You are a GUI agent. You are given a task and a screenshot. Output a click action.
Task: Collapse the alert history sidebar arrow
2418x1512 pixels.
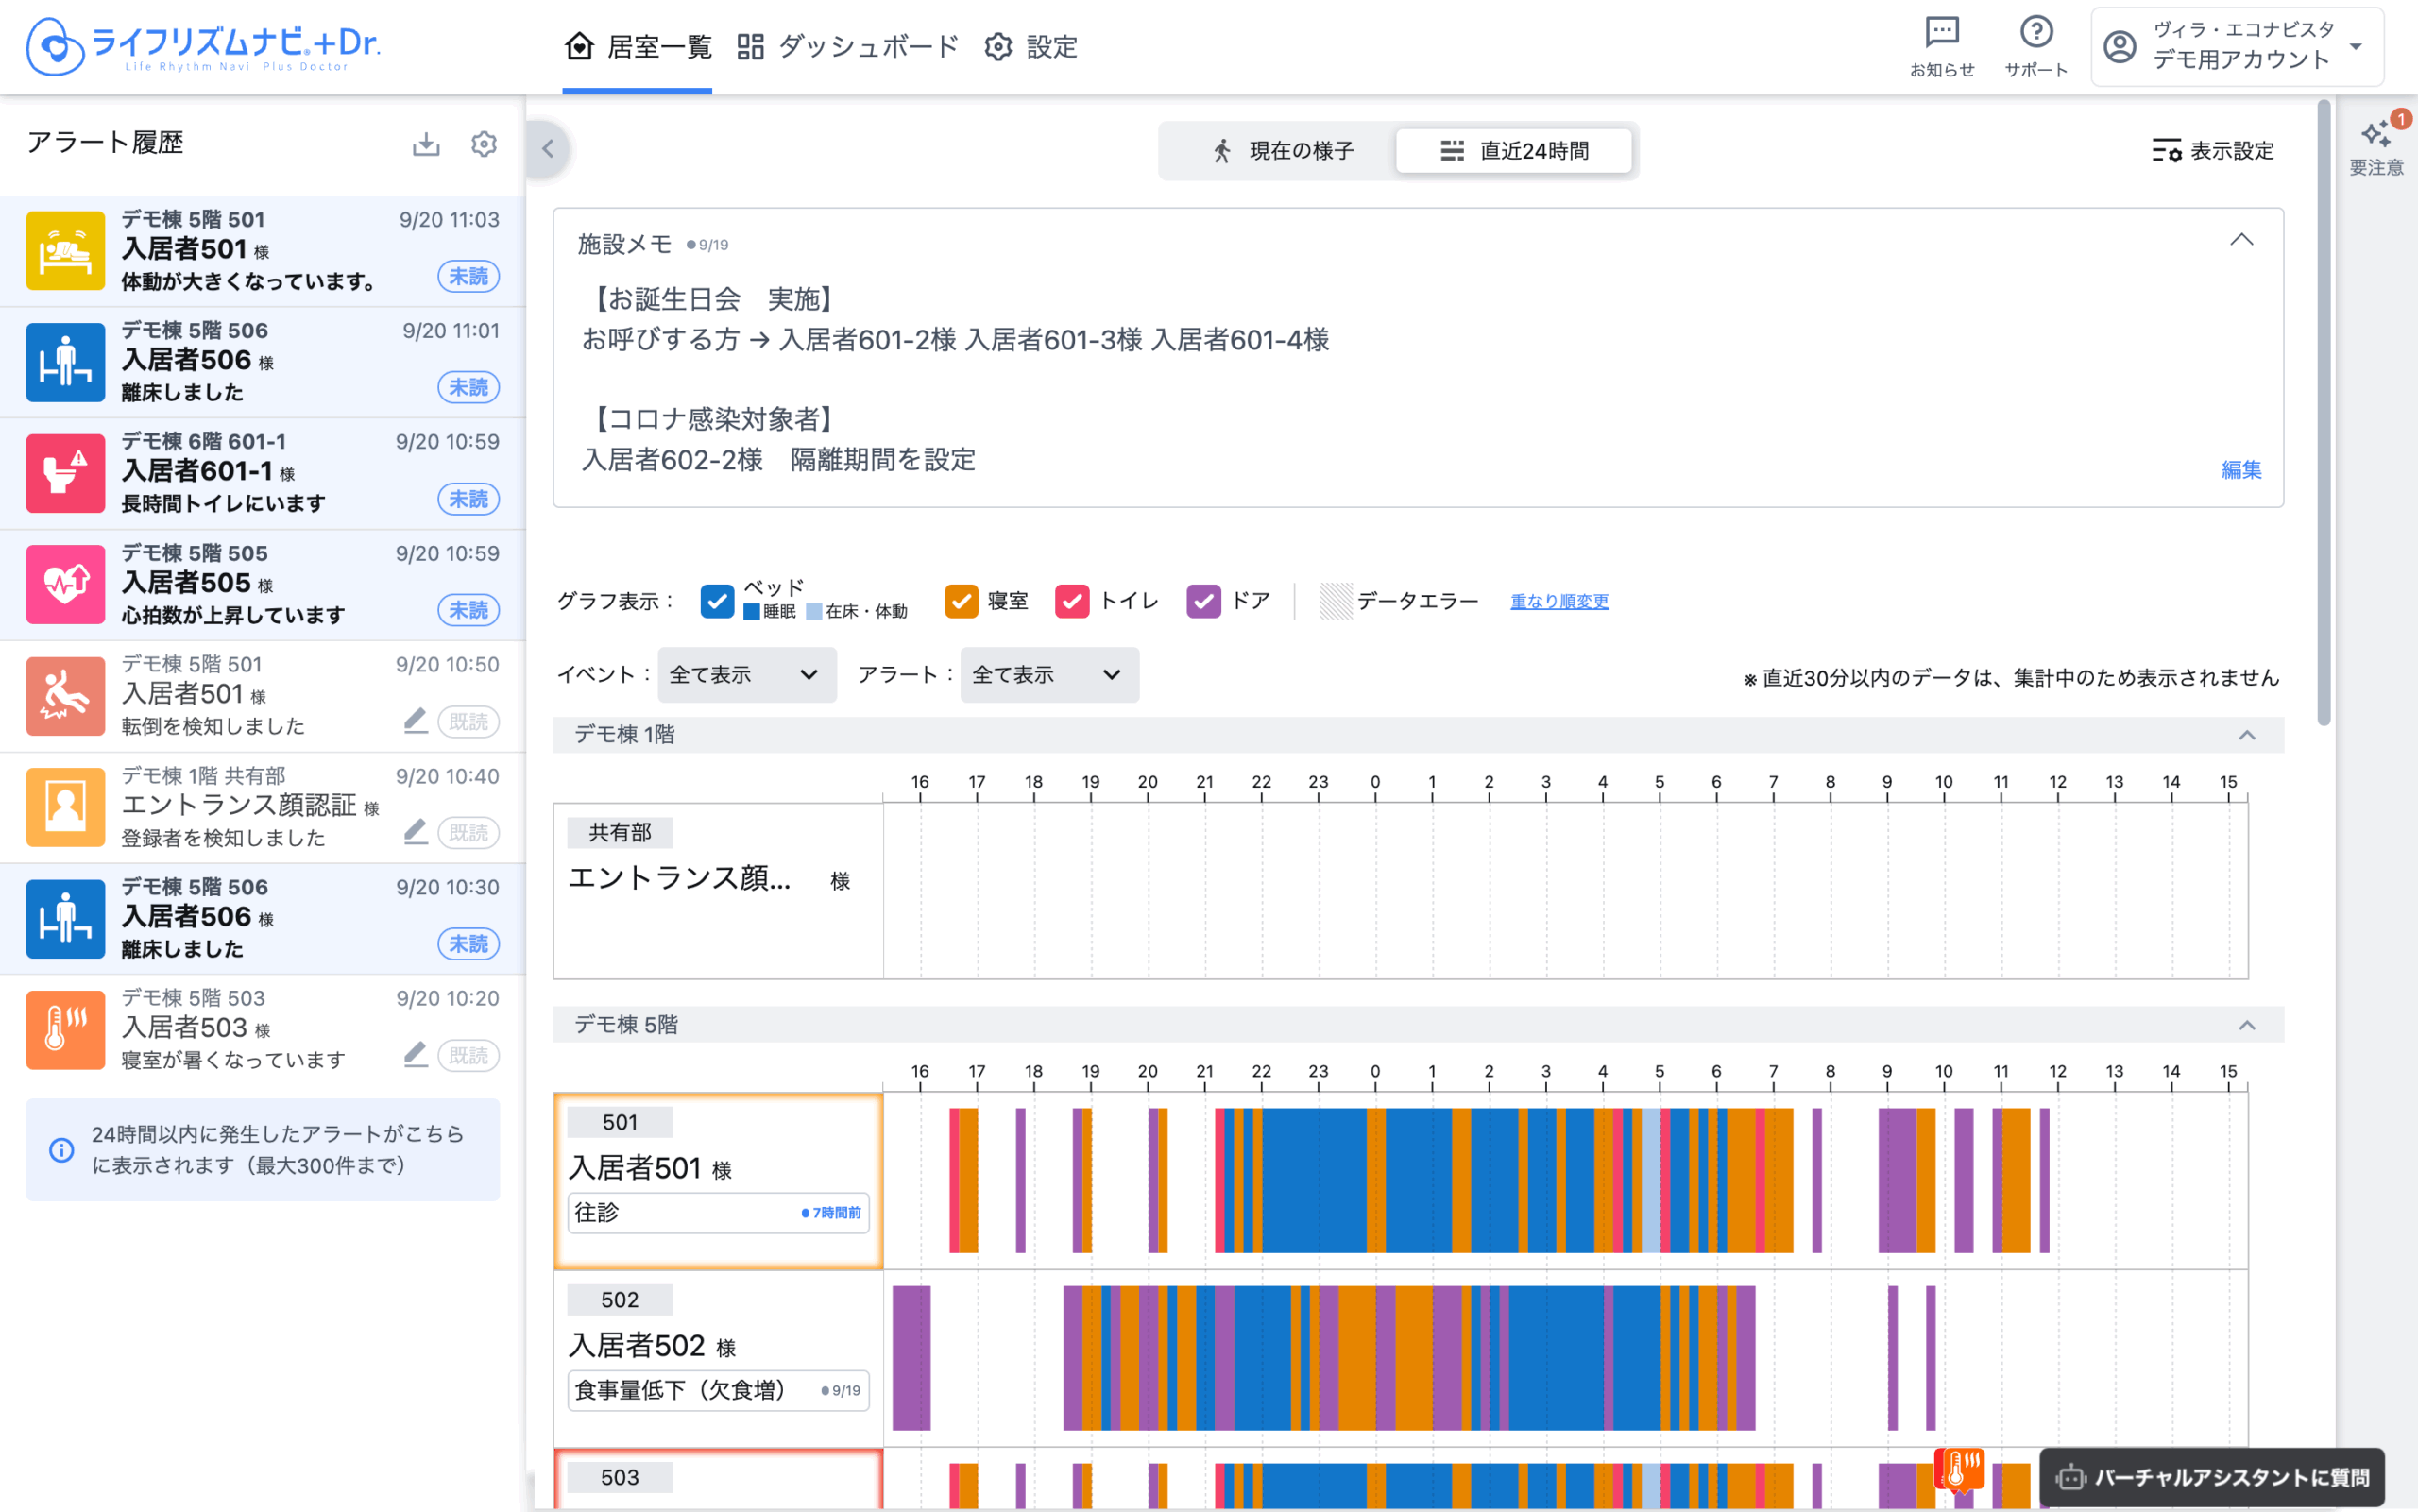coord(548,149)
